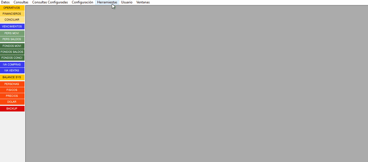The height and width of the screenshot is (162, 368).
Task: Click the FINANCIEROS sidebar button
Action: (12, 14)
